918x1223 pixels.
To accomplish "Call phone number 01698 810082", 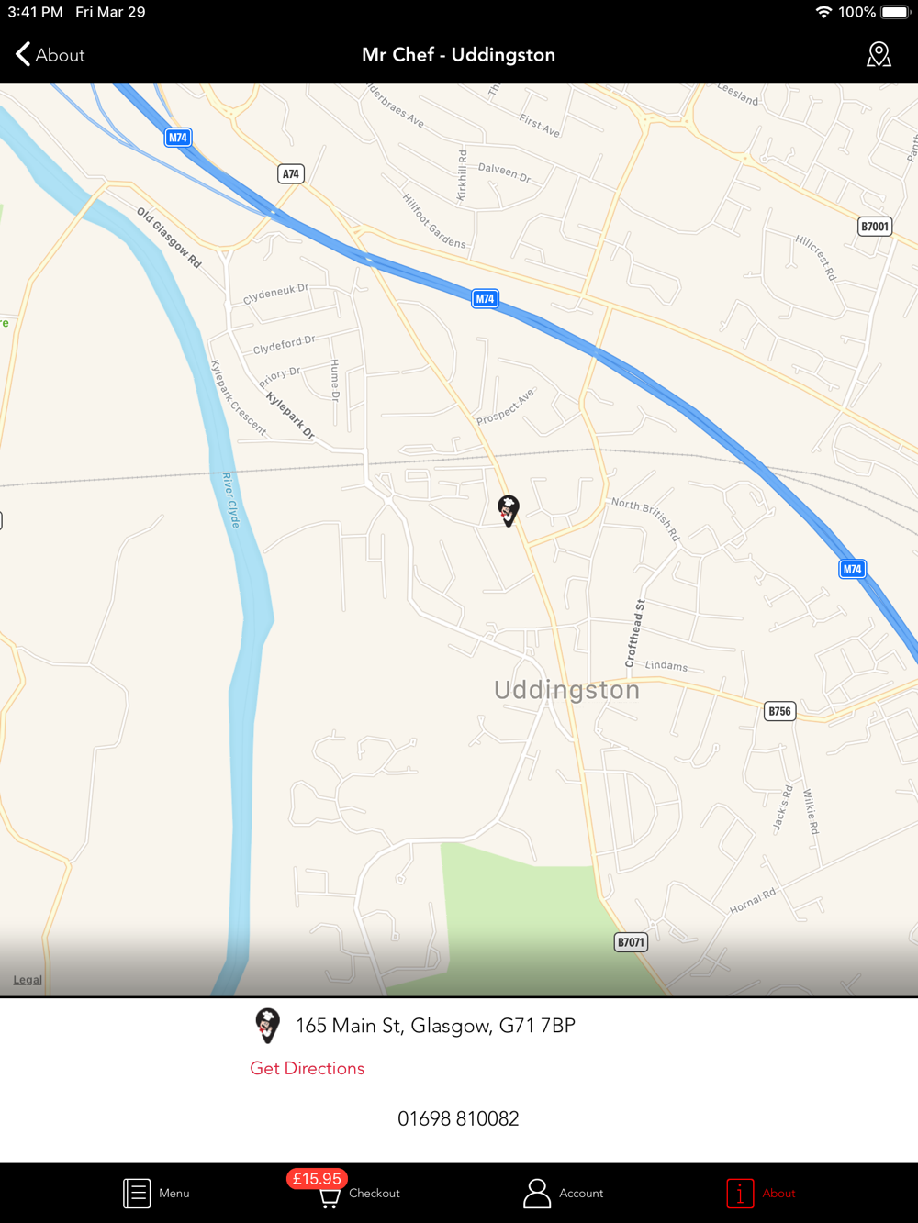I will pos(458,1118).
